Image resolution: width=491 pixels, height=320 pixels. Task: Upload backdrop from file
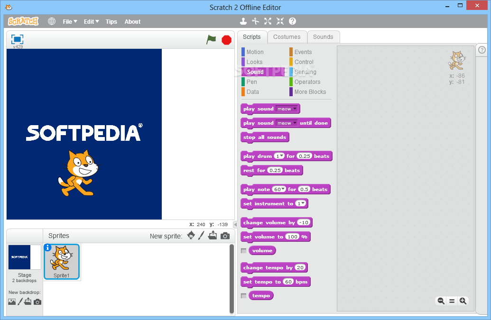(28, 302)
